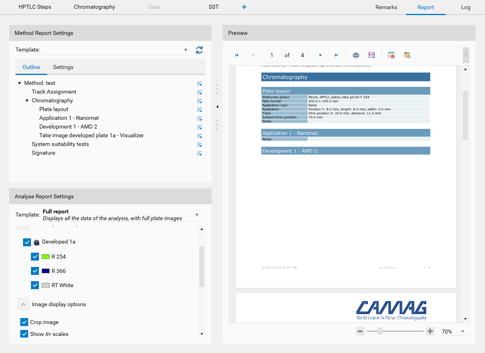The width and height of the screenshot is (485, 353).
Task: Uncheck the R 254 image checkbox
Action: click(x=35, y=257)
